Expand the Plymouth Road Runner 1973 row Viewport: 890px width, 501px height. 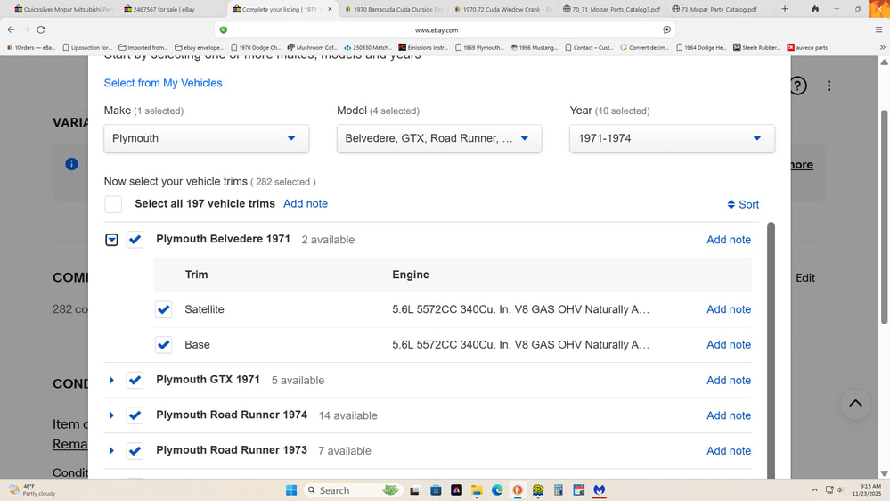(x=111, y=450)
